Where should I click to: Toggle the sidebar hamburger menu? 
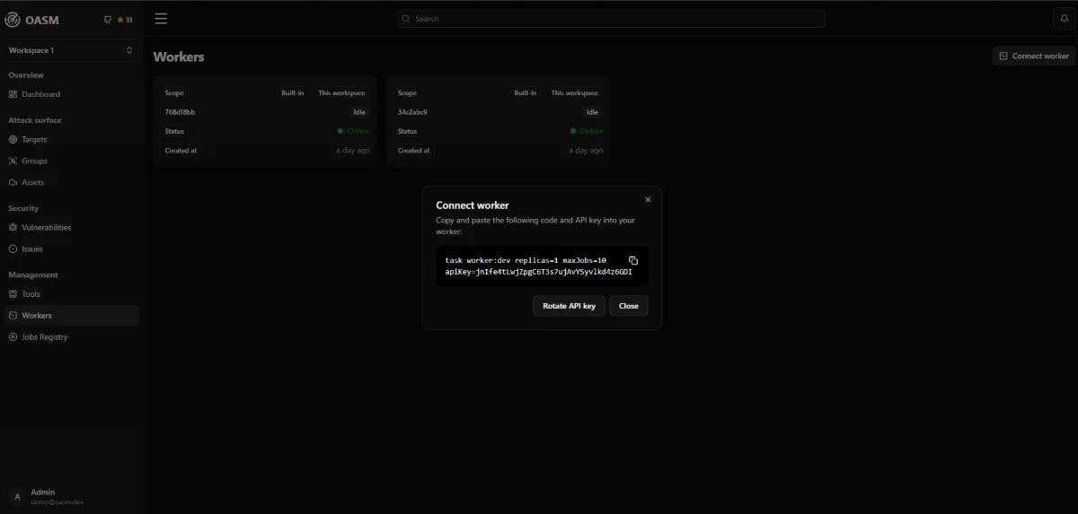pyautogui.click(x=161, y=18)
